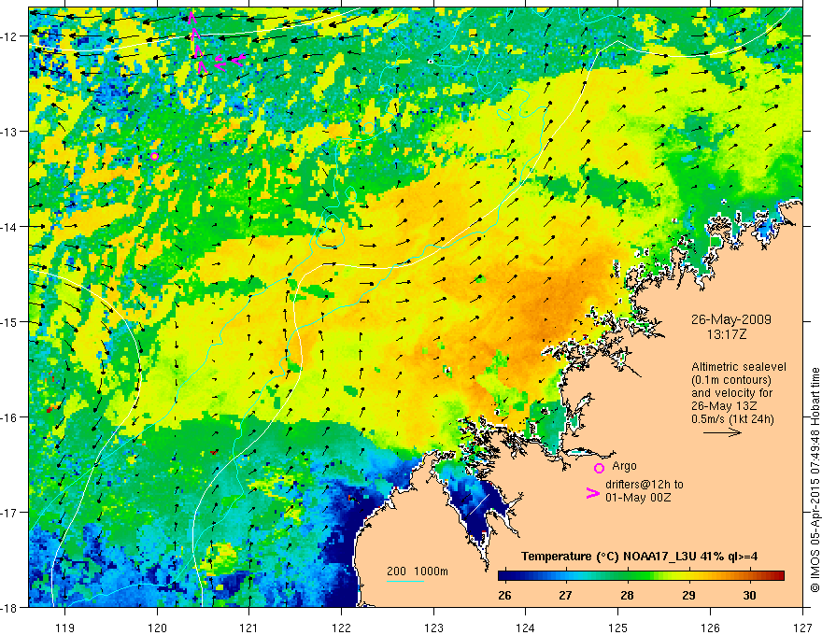Click the latitude label '-18'
822x635 pixels.
tap(9, 607)
